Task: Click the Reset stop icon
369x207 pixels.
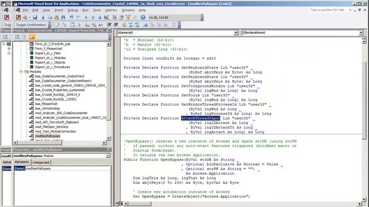Action: (100, 17)
